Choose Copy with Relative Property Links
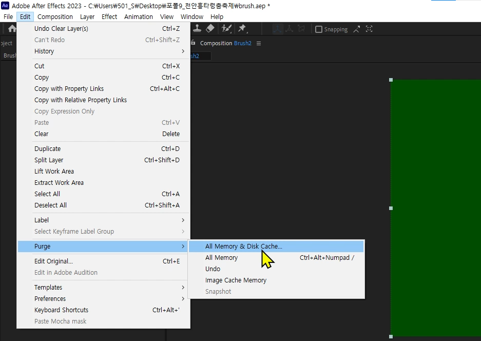 tap(104, 100)
